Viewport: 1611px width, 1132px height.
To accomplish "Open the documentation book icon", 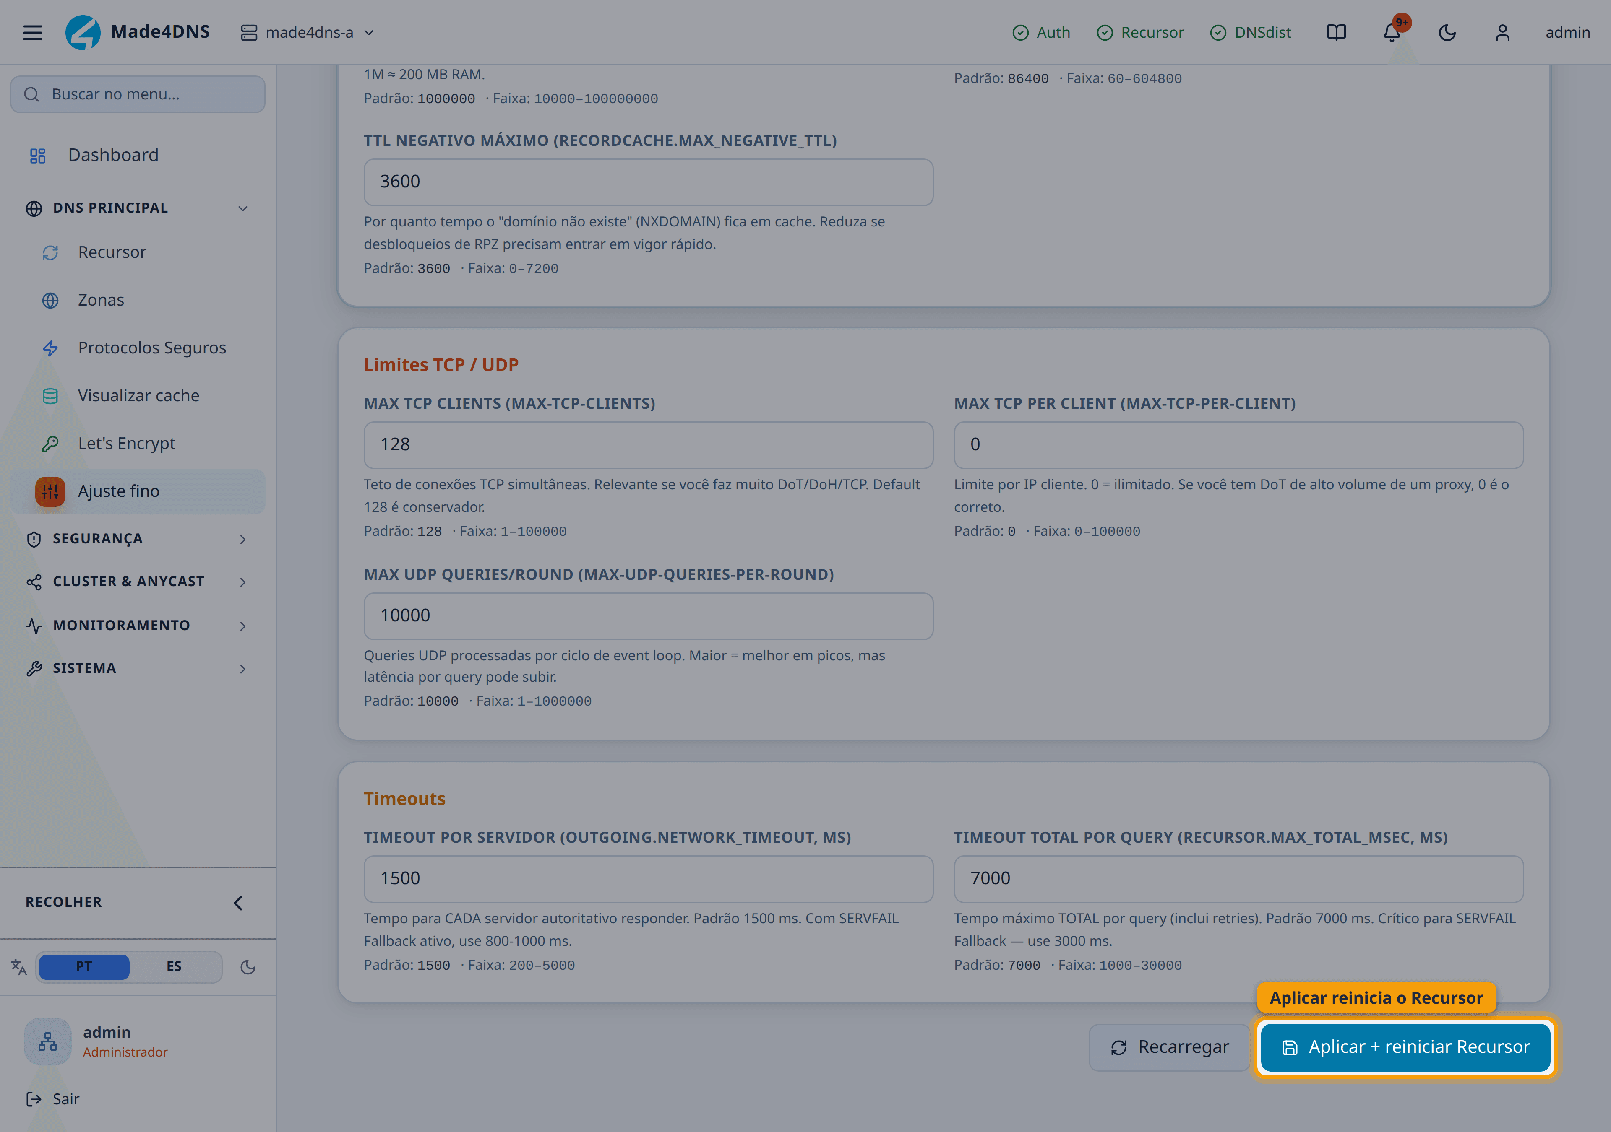I will tap(1336, 32).
